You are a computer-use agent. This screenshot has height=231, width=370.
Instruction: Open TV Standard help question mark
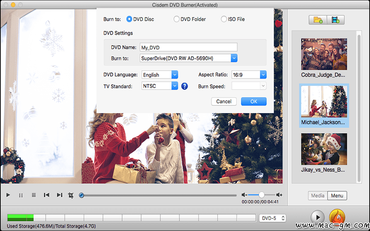pyautogui.click(x=185, y=86)
